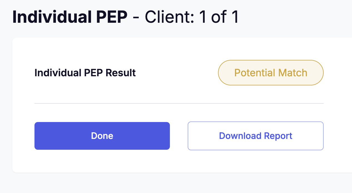Image resolution: width=352 pixels, height=193 pixels.
Task: Click the blue Done button
Action: tap(102, 136)
